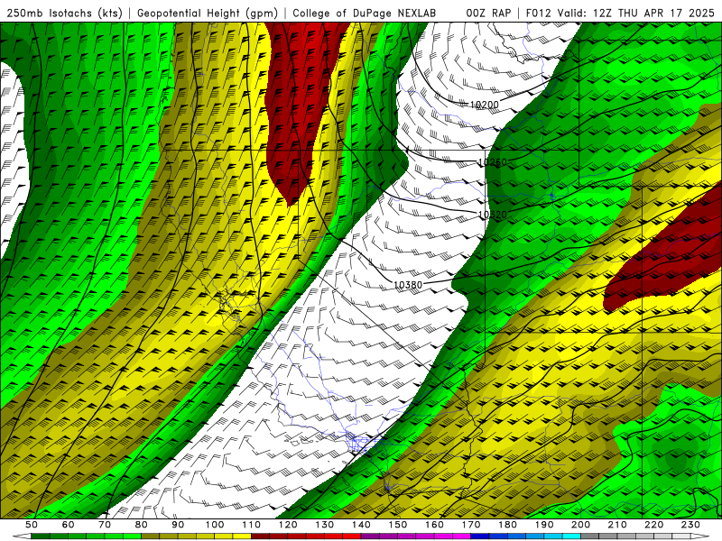This screenshot has width=722, height=541.
Task: Select the 'Valid: 12Z THU APR 17 2025' timestamp
Action: pos(636,13)
